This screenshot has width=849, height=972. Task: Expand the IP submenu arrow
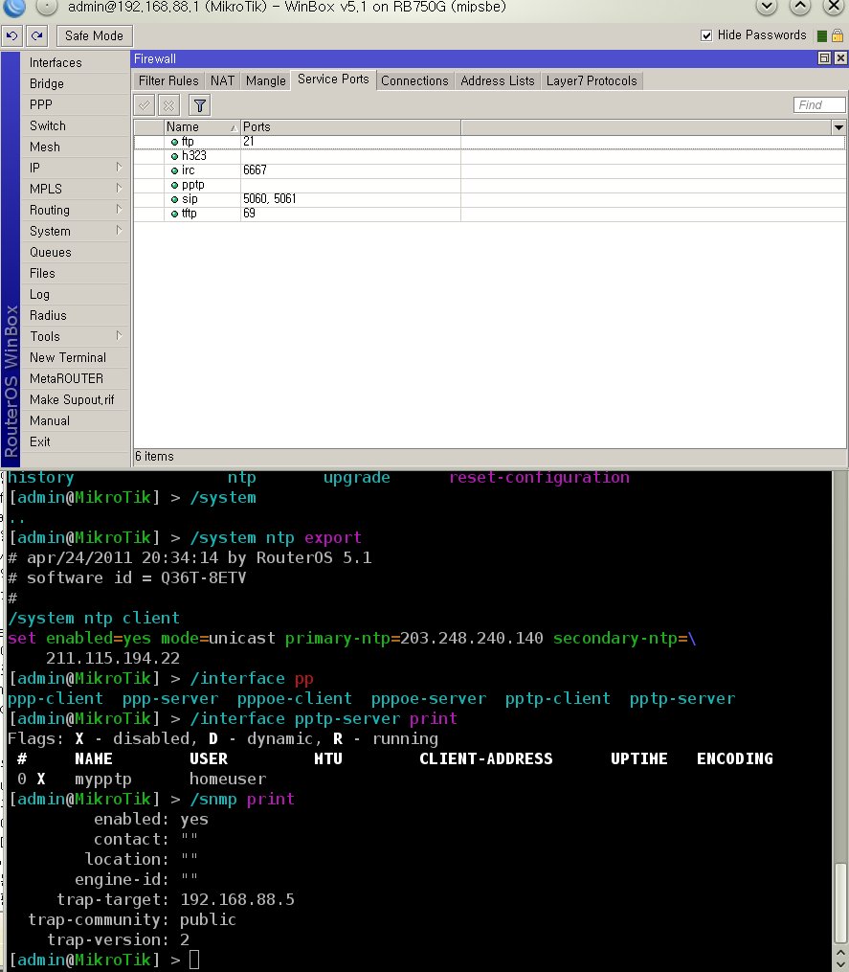119,168
